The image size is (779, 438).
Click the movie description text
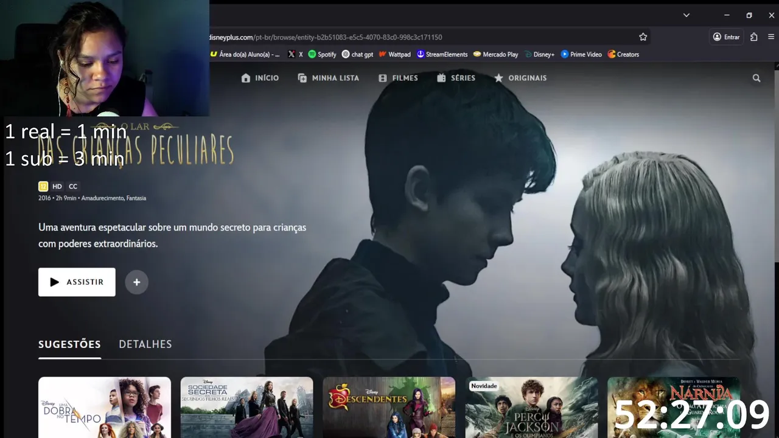[x=172, y=235]
